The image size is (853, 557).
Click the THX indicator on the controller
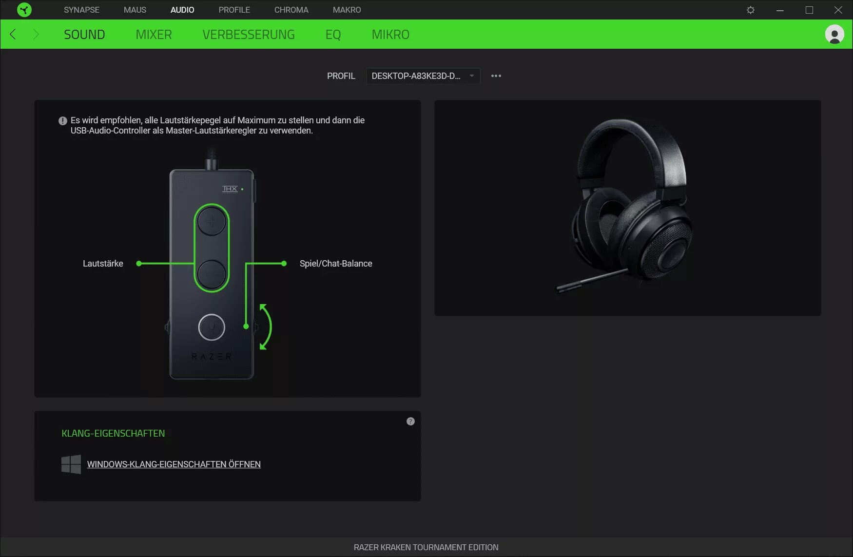pos(233,189)
